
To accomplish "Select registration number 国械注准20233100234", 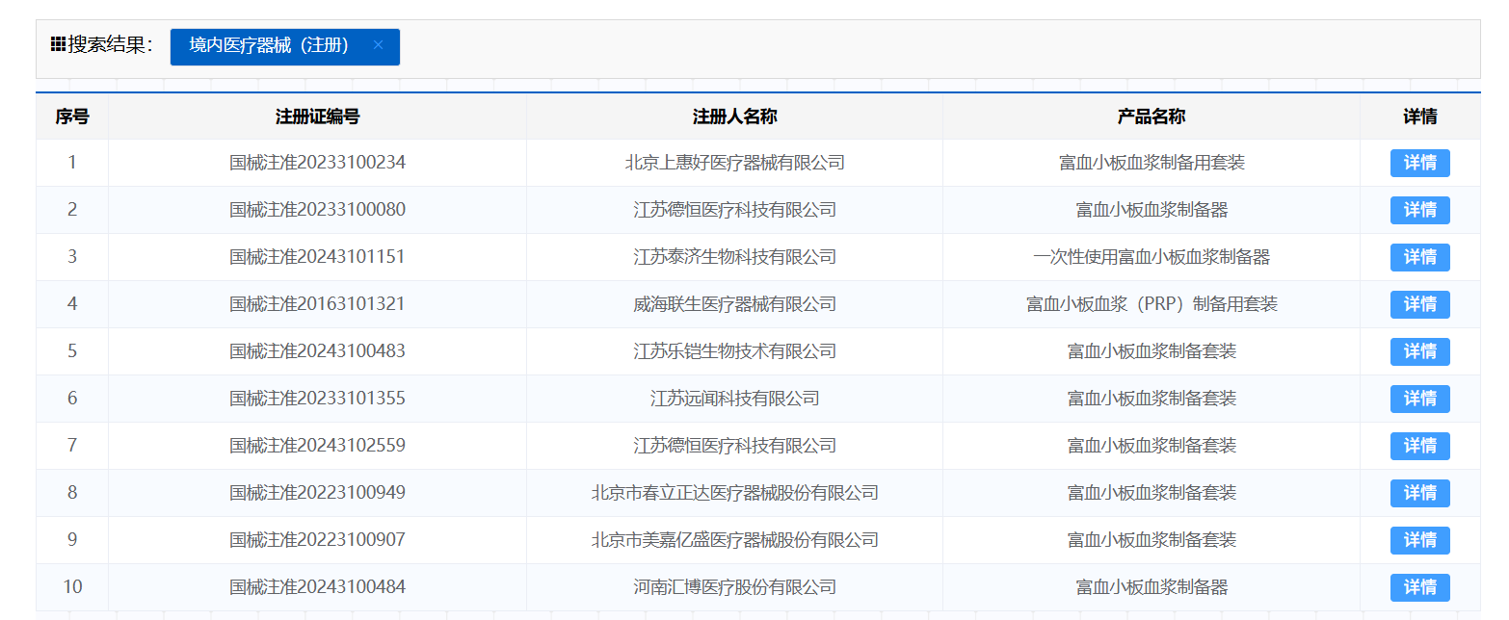I will click(x=317, y=163).
